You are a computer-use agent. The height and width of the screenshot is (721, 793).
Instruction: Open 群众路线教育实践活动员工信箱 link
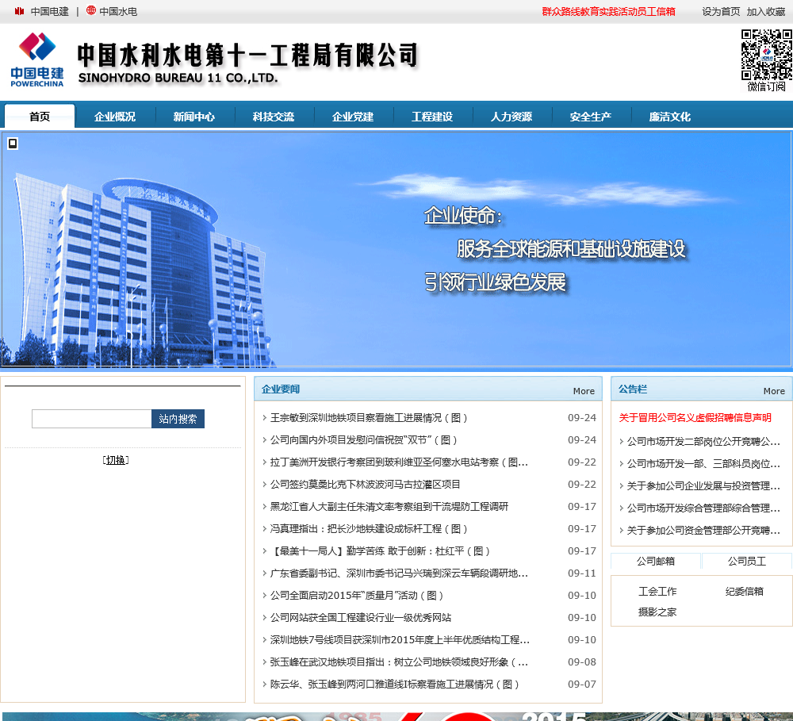pos(608,12)
